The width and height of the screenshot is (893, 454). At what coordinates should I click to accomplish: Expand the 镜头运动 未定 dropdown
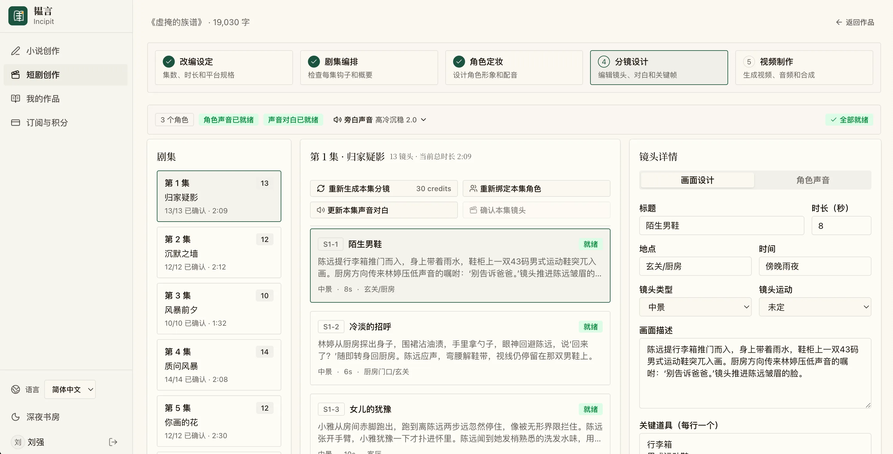[815, 307]
